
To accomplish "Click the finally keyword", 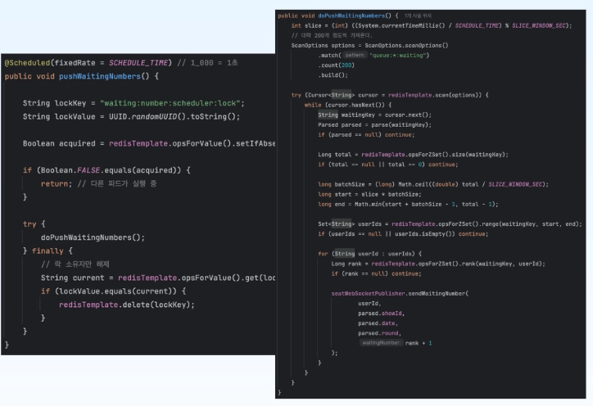I will (48, 251).
